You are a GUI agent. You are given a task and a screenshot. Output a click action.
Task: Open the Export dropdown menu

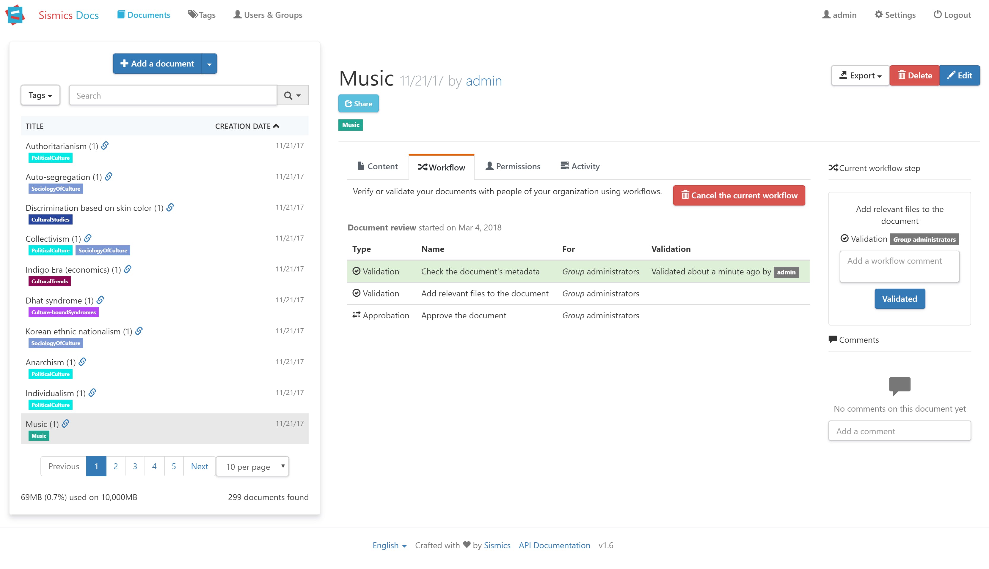(x=860, y=75)
